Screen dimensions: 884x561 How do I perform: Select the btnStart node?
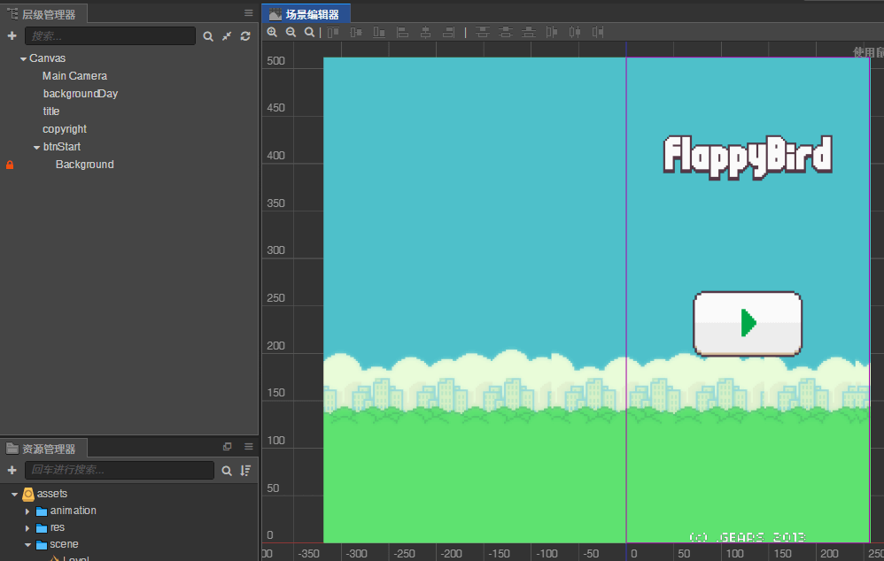(62, 147)
